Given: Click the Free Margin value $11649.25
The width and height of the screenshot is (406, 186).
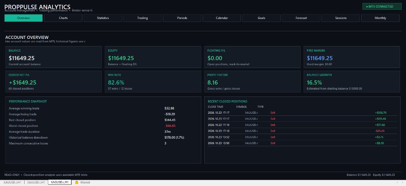Looking at the screenshot, I should 320,58.
